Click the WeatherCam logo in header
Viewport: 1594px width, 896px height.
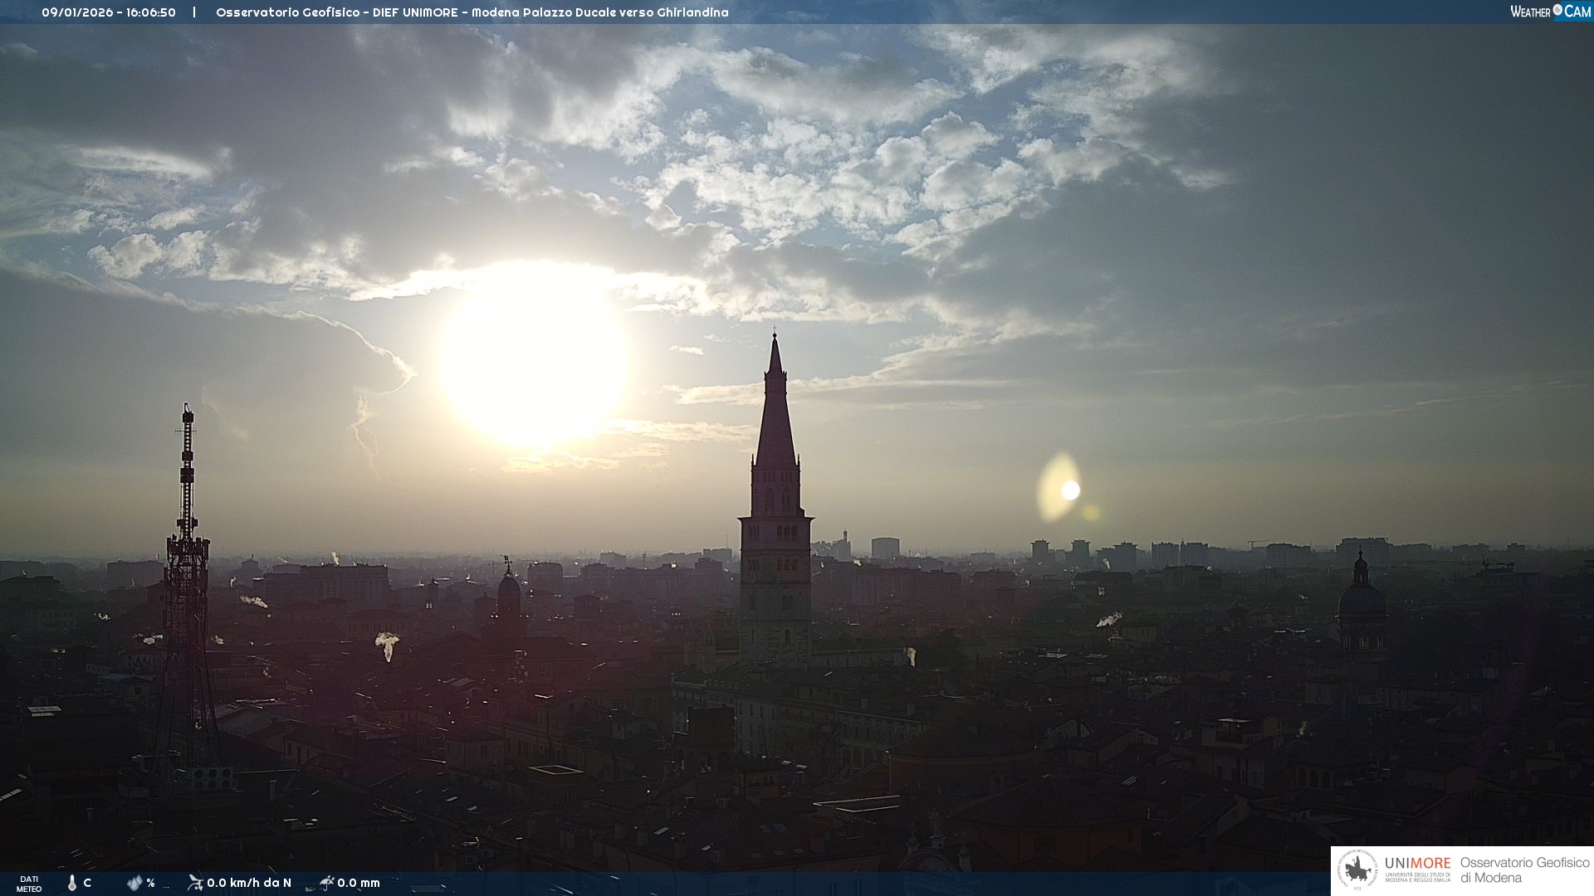point(1550,11)
